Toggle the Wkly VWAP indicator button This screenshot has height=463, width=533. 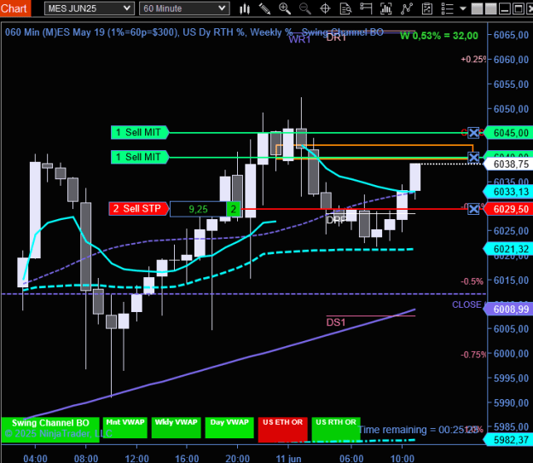[176, 427]
